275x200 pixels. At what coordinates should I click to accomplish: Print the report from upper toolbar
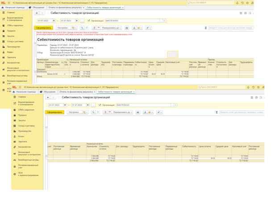click(127, 28)
